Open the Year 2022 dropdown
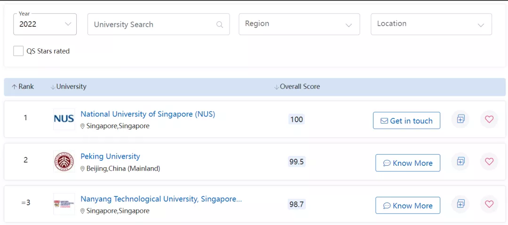This screenshot has width=508, height=225. (x=45, y=24)
